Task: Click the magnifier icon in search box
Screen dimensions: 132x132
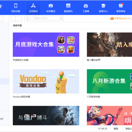Action: (x=61, y=19)
